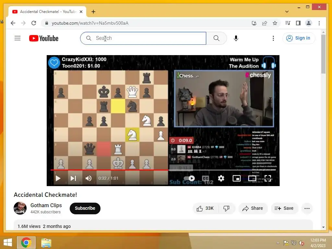Screen dimensions: 332x249
Task: Start voice search with microphone icon
Action: (x=236, y=38)
